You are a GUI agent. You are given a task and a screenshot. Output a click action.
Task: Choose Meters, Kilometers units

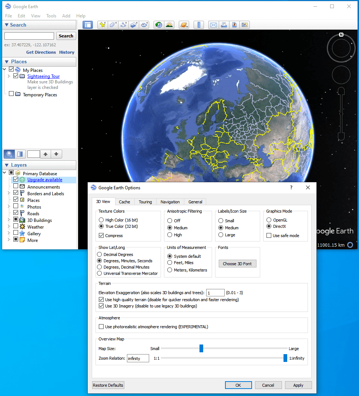[x=170, y=270]
